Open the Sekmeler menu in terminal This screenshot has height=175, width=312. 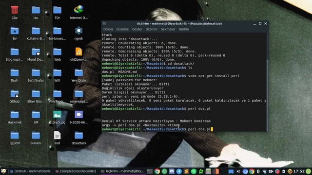pos(168,29)
